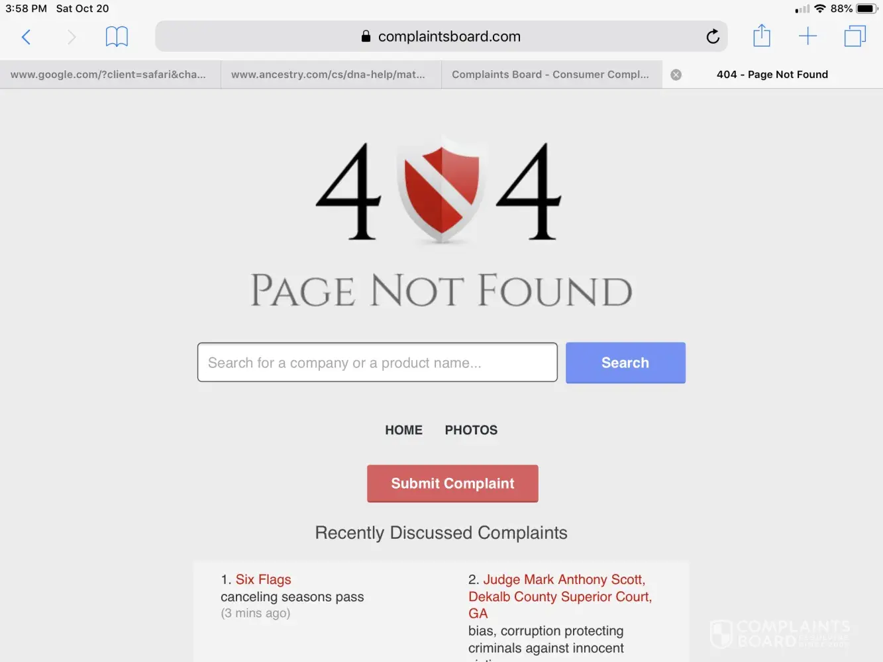Click the blue Search button
883x662 pixels.
click(625, 363)
